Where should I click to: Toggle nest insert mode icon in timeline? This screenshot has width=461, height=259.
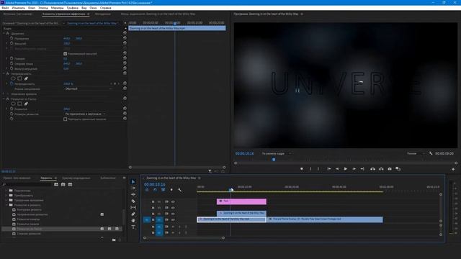click(x=147, y=190)
